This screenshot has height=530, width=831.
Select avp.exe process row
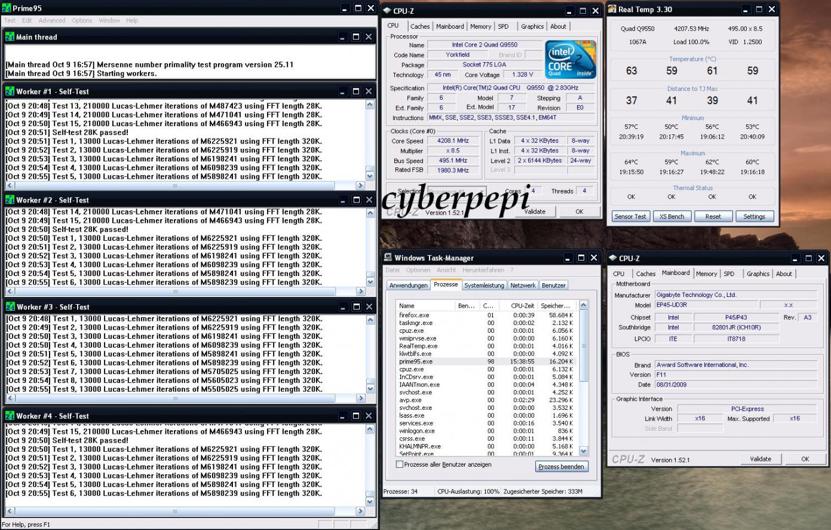coord(486,400)
